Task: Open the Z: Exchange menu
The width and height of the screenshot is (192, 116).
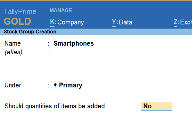Action: pyautogui.click(x=183, y=22)
